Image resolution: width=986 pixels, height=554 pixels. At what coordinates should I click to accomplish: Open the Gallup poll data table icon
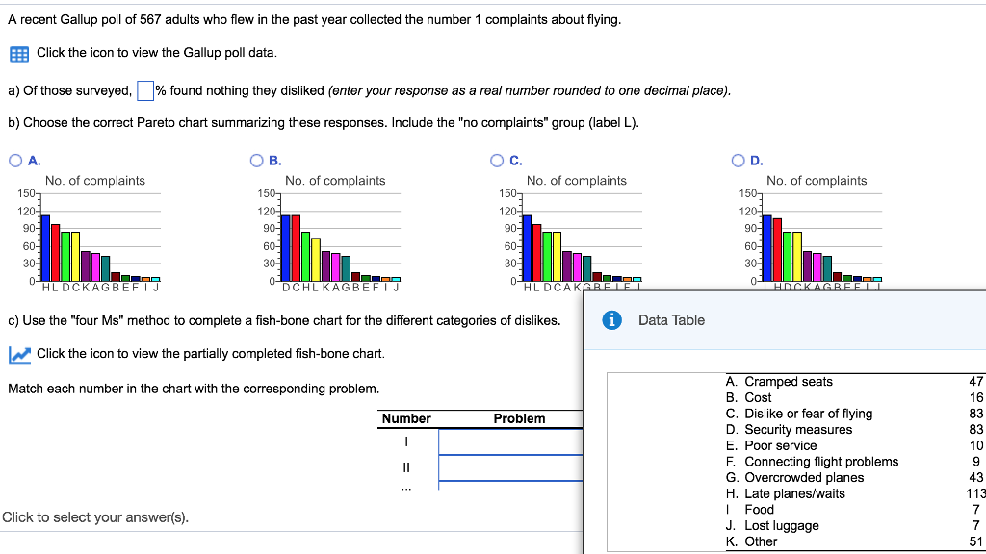pos(17,55)
